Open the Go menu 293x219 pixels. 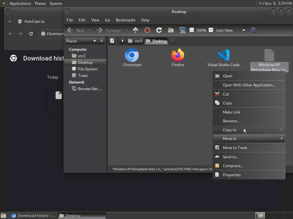click(108, 20)
